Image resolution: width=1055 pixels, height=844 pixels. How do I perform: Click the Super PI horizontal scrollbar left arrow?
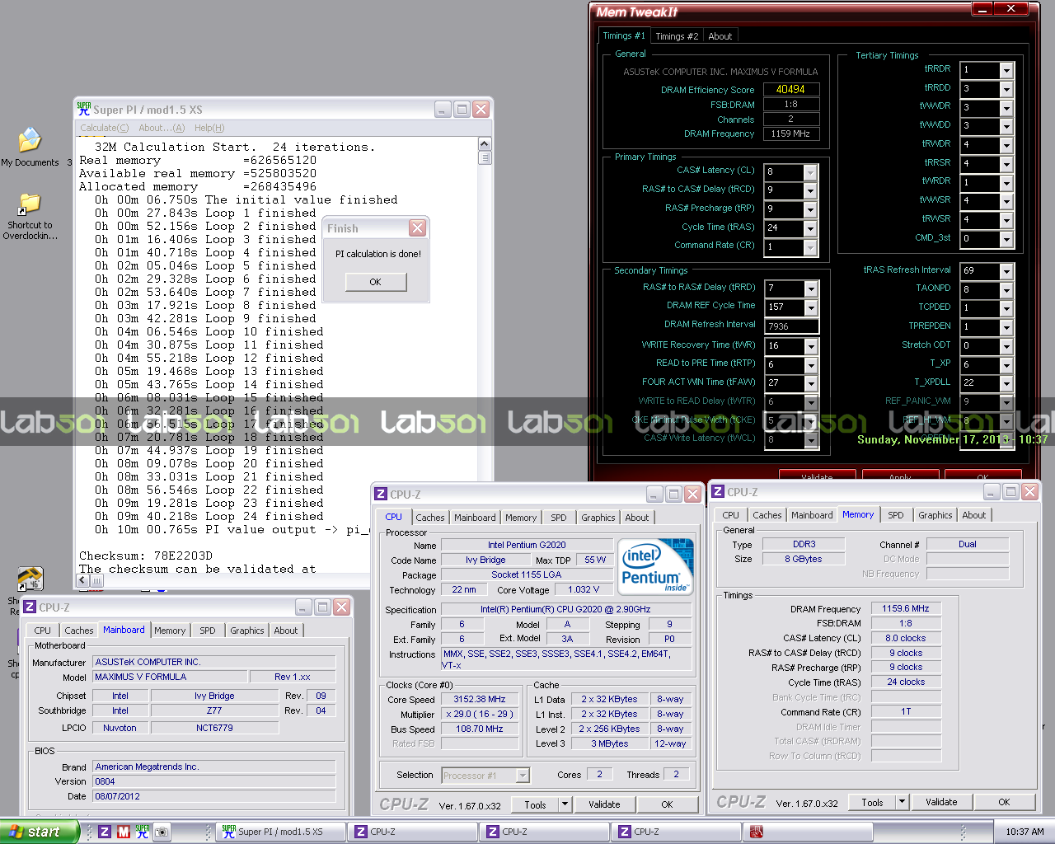pyautogui.click(x=82, y=580)
